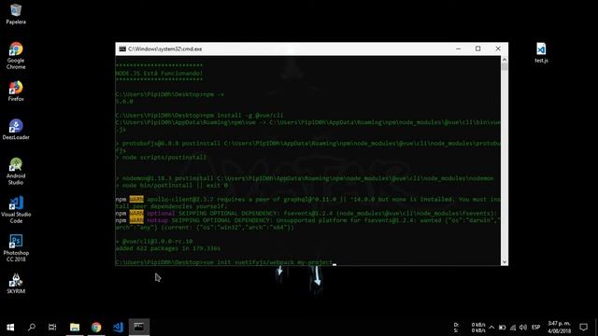The width and height of the screenshot is (598, 336).
Task: Open the cmd window system menu icon
Action: 122,49
